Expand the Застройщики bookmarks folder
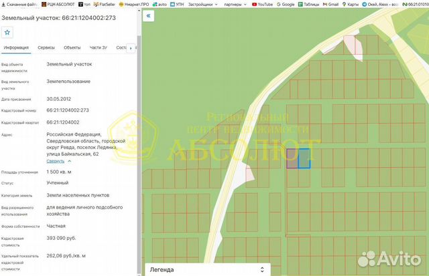Viewport: 429px width, 276px height. point(202,5)
